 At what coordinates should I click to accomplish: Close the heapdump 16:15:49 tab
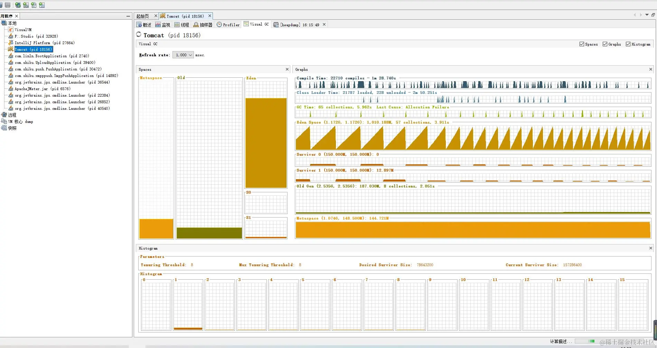[x=324, y=25]
